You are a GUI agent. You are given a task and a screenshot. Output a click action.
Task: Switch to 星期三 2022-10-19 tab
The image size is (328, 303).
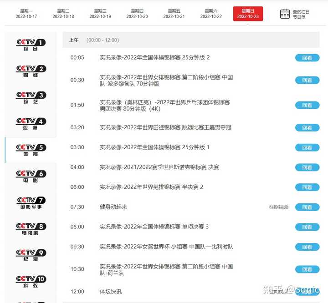coord(100,14)
